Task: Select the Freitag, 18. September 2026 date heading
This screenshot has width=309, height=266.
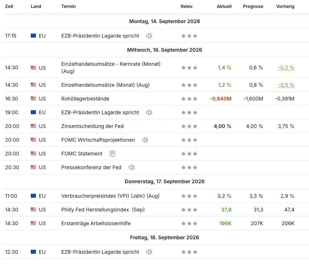Action: point(165,237)
